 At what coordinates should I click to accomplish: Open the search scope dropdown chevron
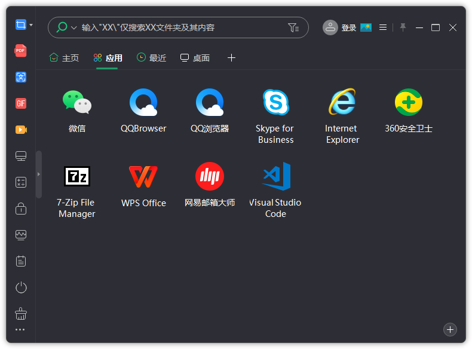pos(73,27)
